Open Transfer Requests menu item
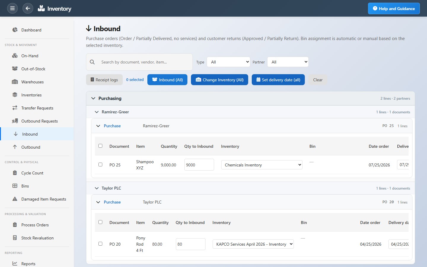This screenshot has height=267, width=427. pos(37,108)
